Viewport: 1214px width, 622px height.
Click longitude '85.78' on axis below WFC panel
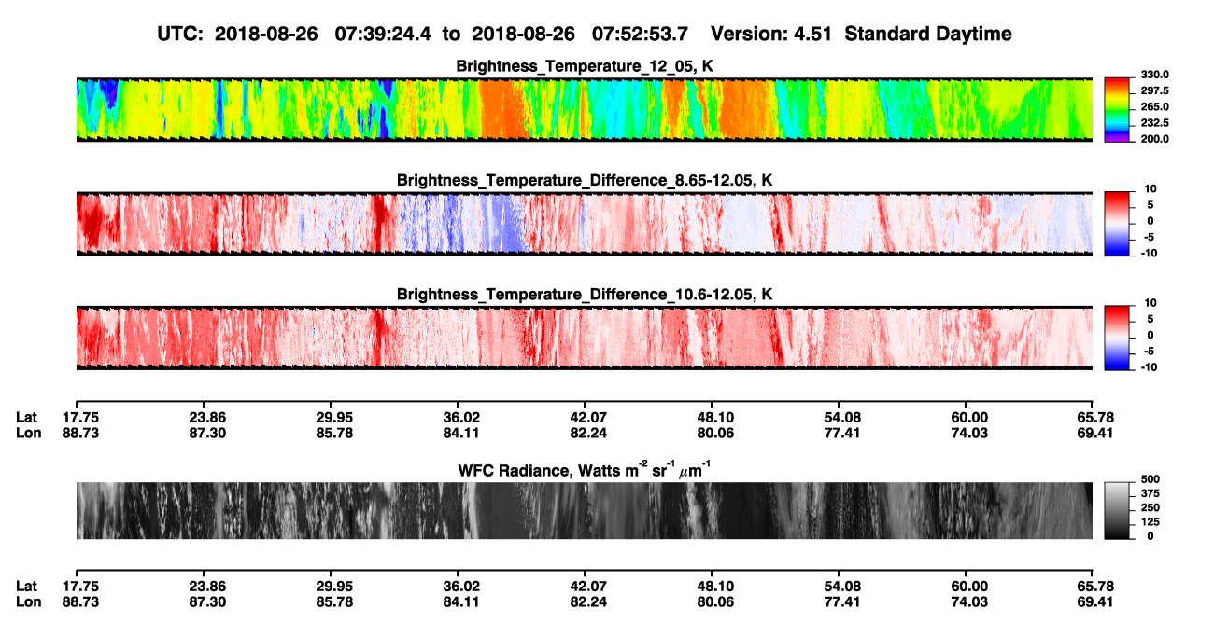(x=330, y=601)
